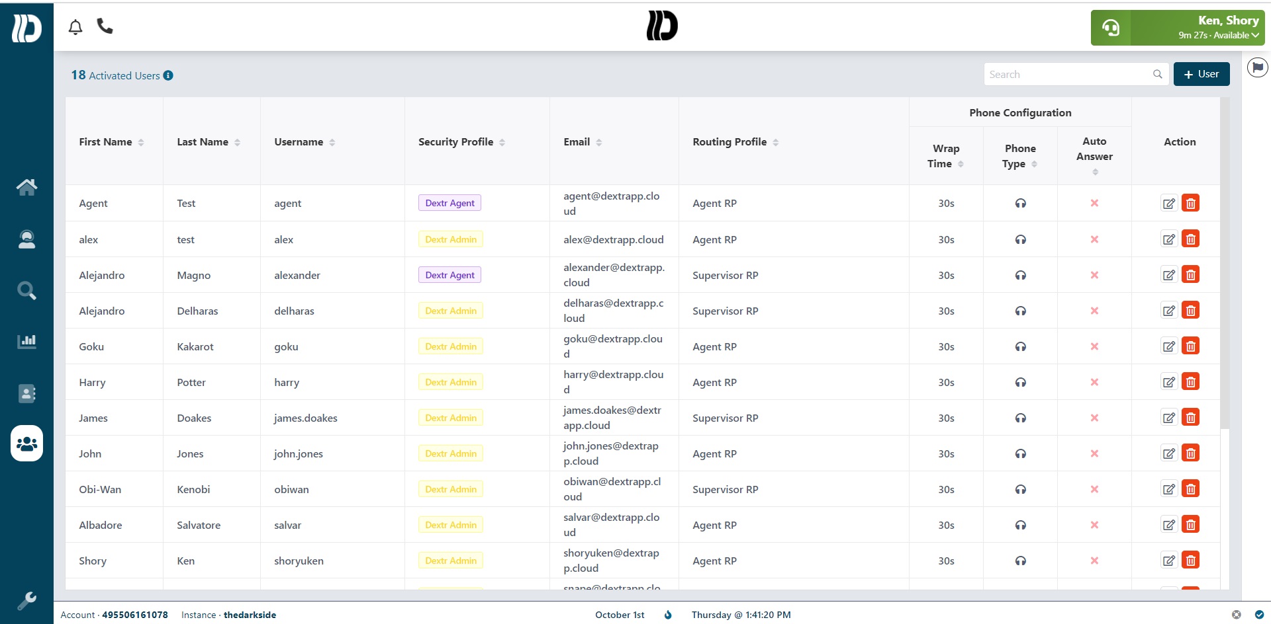Open the phone dialer icon
Screen dimensions: 1271x624
coord(105,26)
